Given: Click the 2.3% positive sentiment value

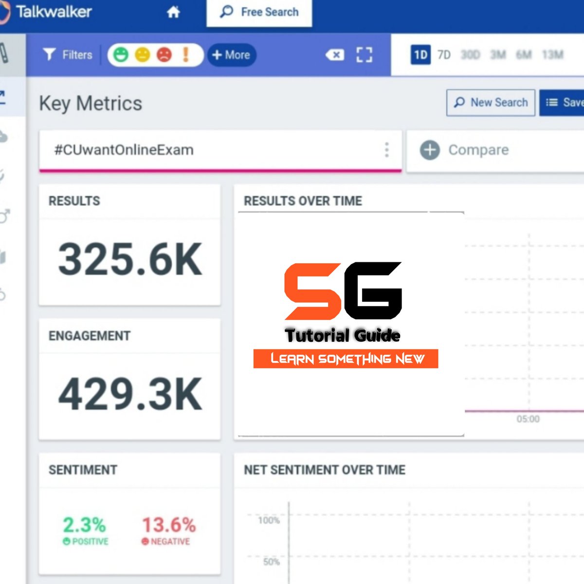Looking at the screenshot, I should (84, 525).
